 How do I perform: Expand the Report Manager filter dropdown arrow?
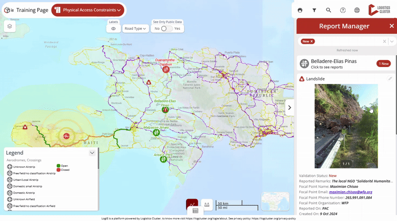coord(392,41)
